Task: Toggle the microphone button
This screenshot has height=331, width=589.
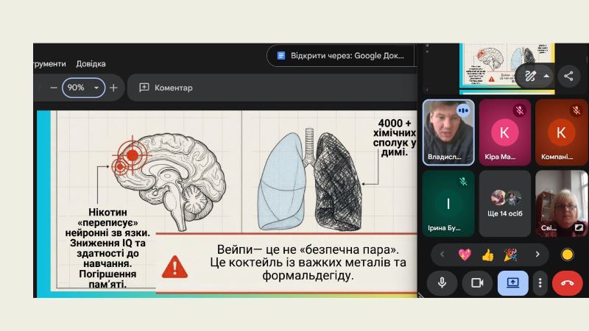Action: coord(442,282)
